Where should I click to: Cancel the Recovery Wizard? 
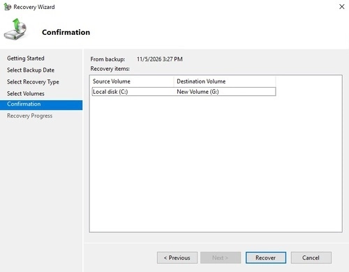(x=311, y=257)
